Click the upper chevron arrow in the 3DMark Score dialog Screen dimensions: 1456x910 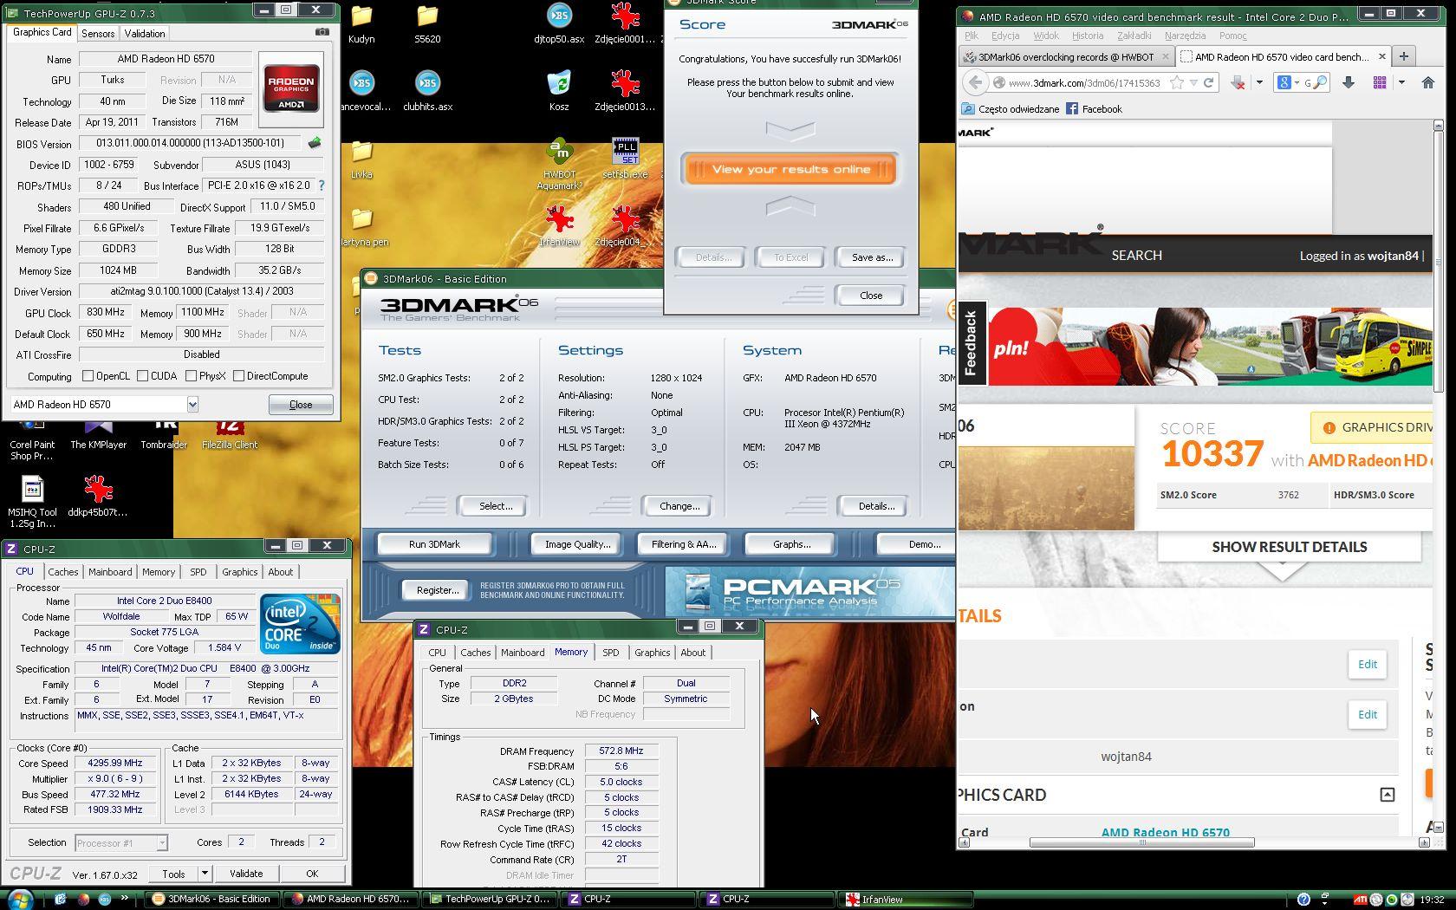pyautogui.click(x=790, y=131)
